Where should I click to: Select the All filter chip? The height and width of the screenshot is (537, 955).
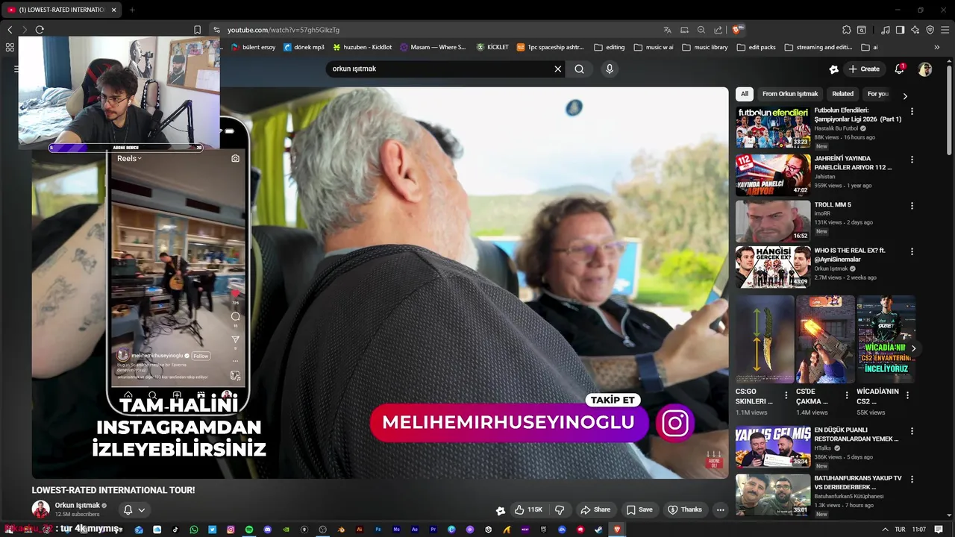(745, 94)
